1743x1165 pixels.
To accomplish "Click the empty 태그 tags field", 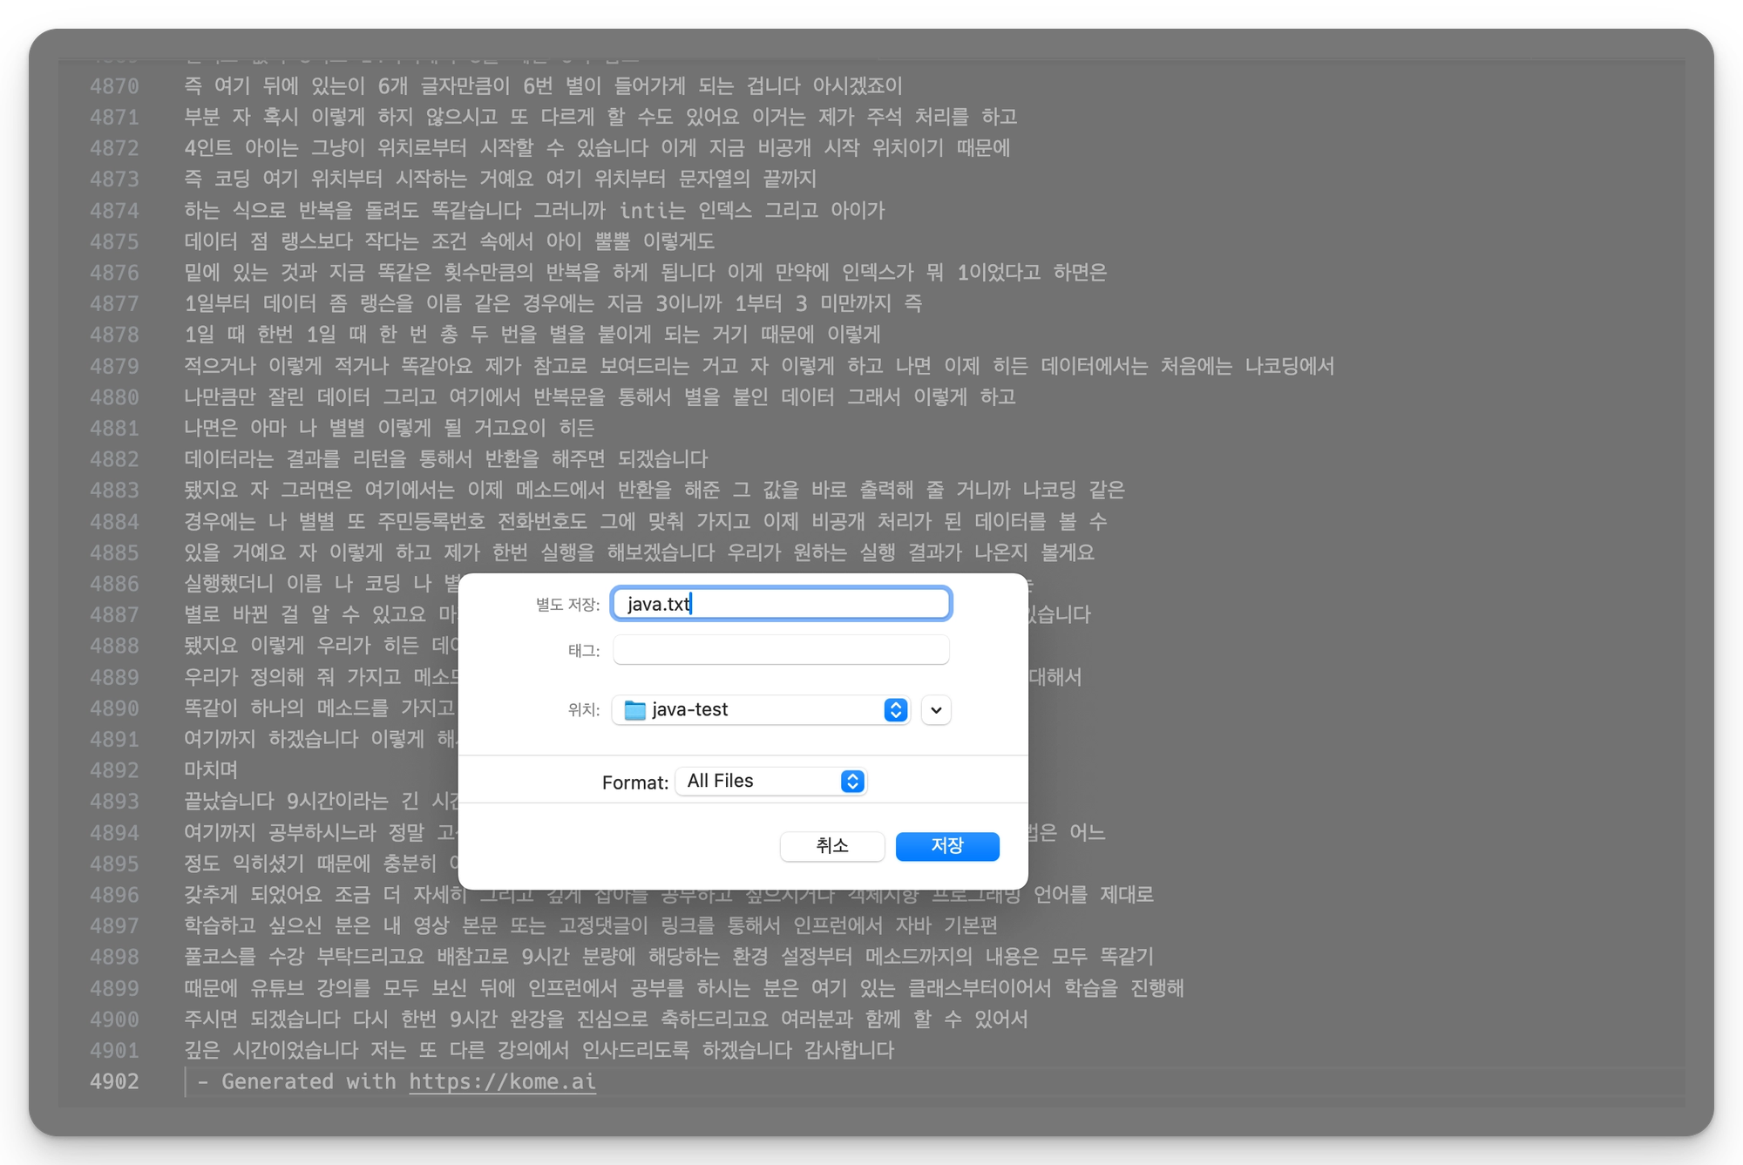I will [780, 650].
